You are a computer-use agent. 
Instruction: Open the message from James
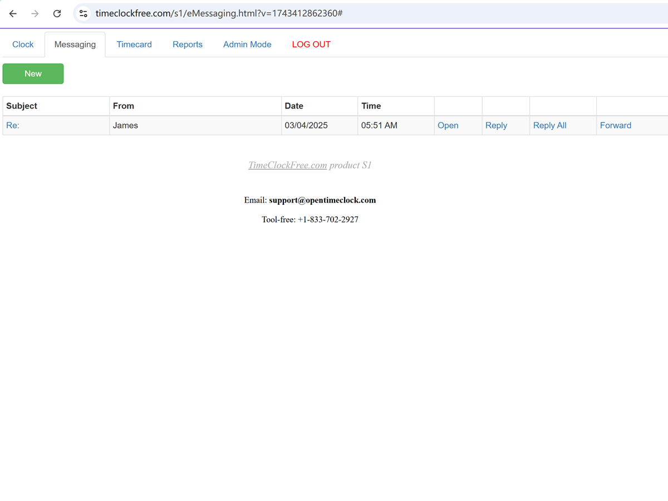pyautogui.click(x=448, y=125)
